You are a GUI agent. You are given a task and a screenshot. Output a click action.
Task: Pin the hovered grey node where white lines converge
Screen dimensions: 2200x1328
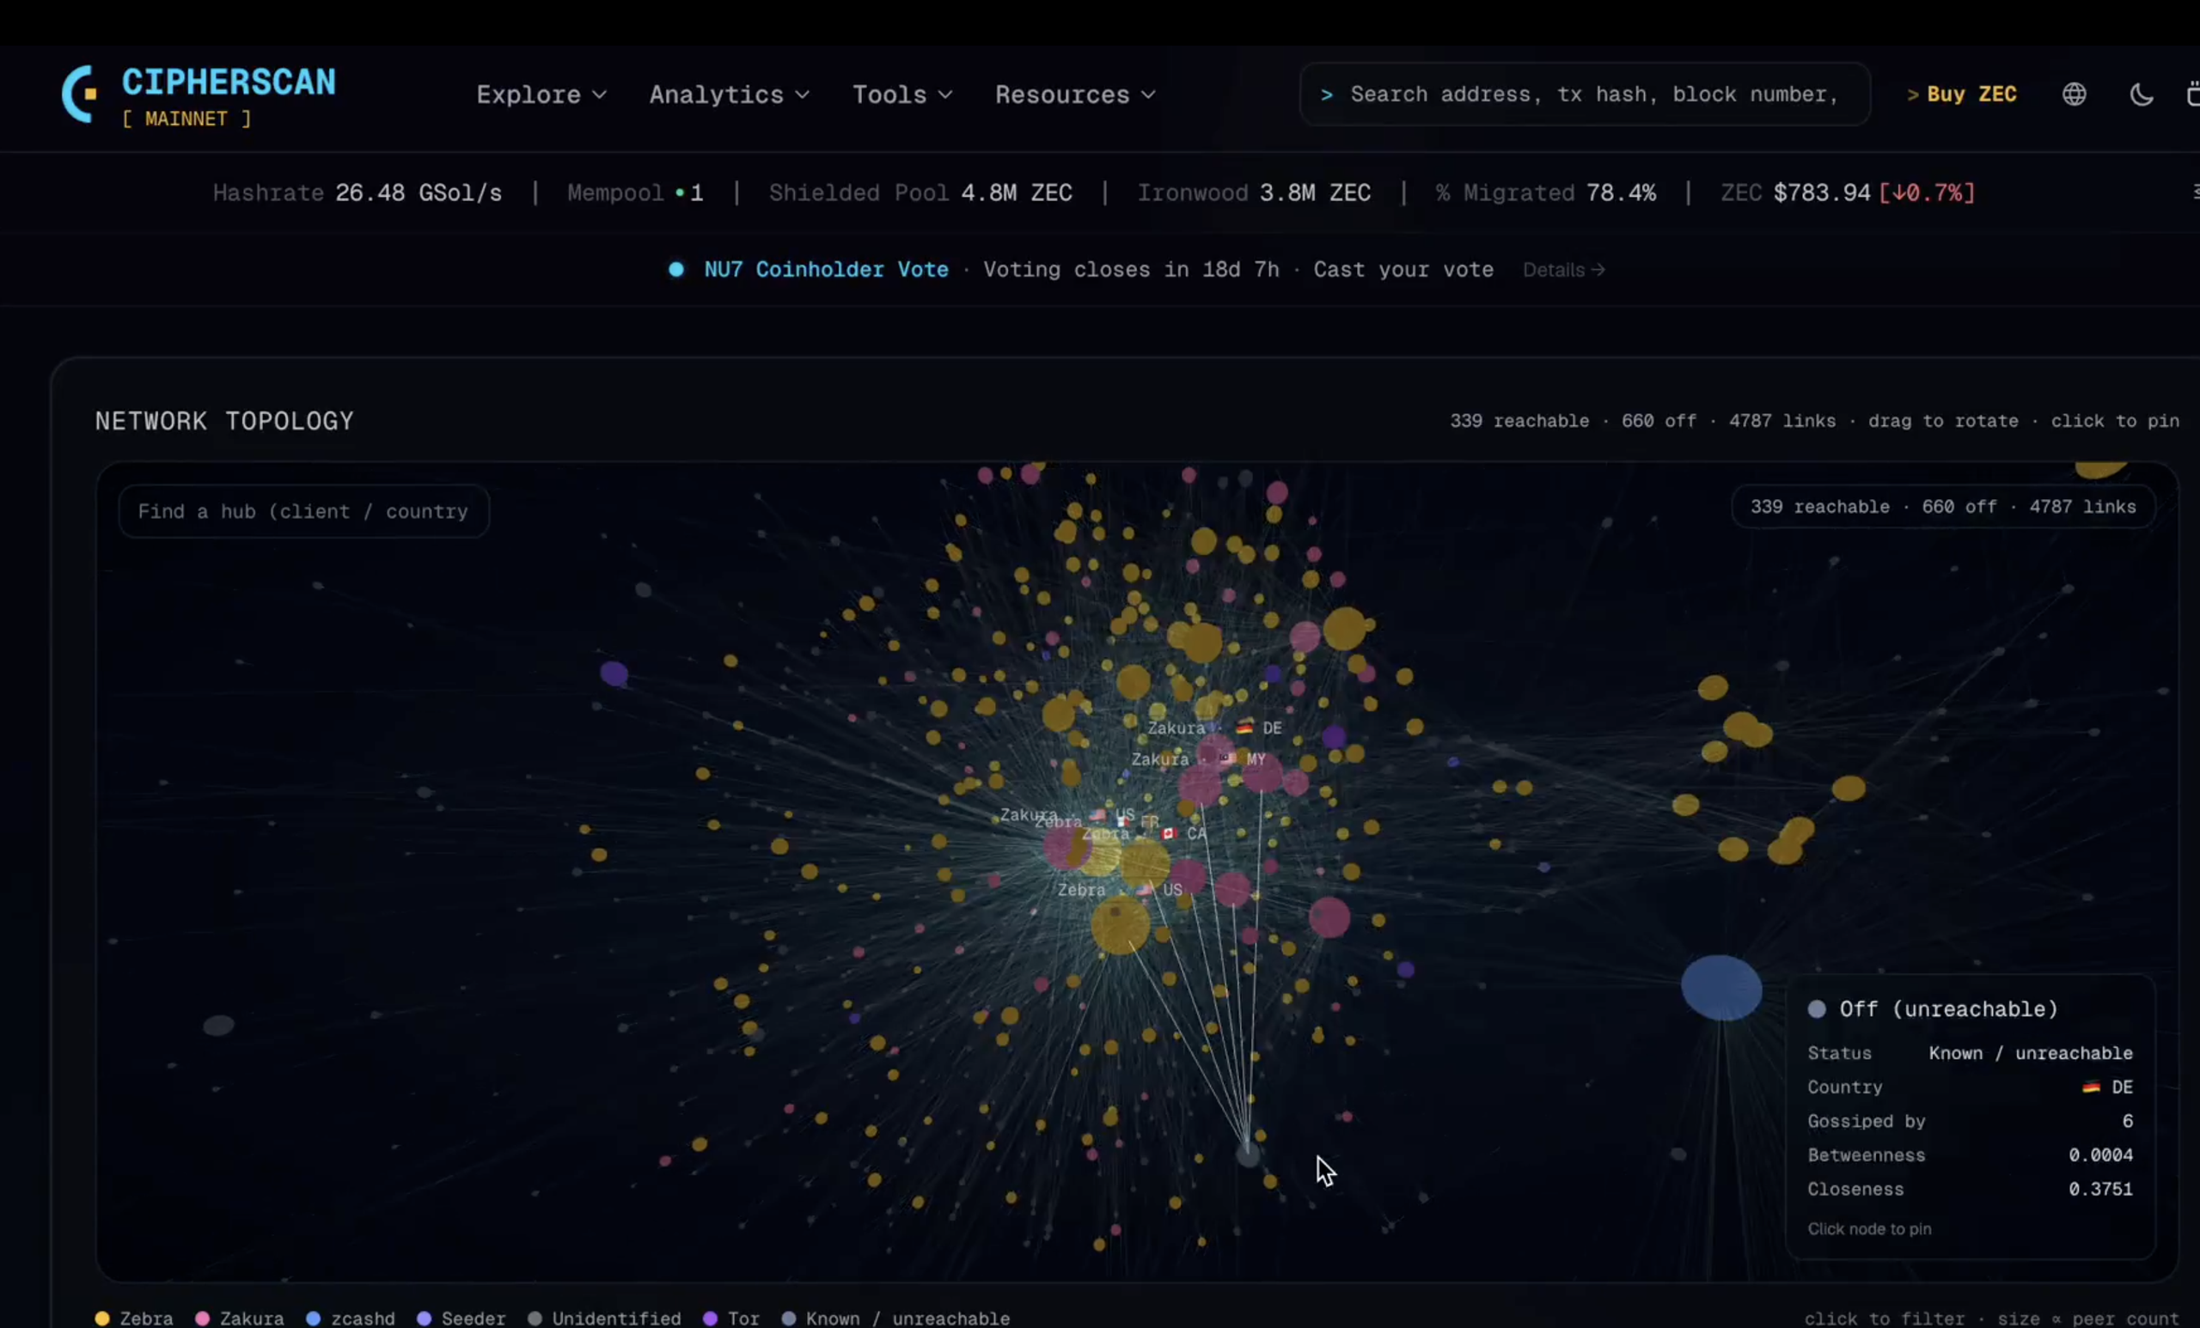coord(1247,1154)
